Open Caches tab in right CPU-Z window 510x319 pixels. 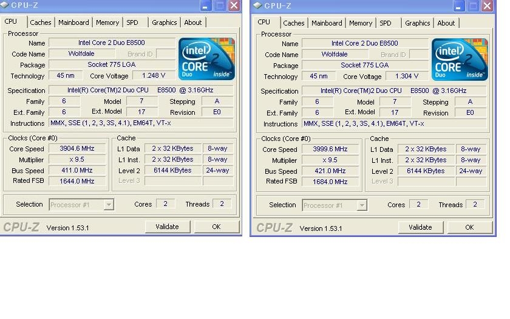click(294, 23)
